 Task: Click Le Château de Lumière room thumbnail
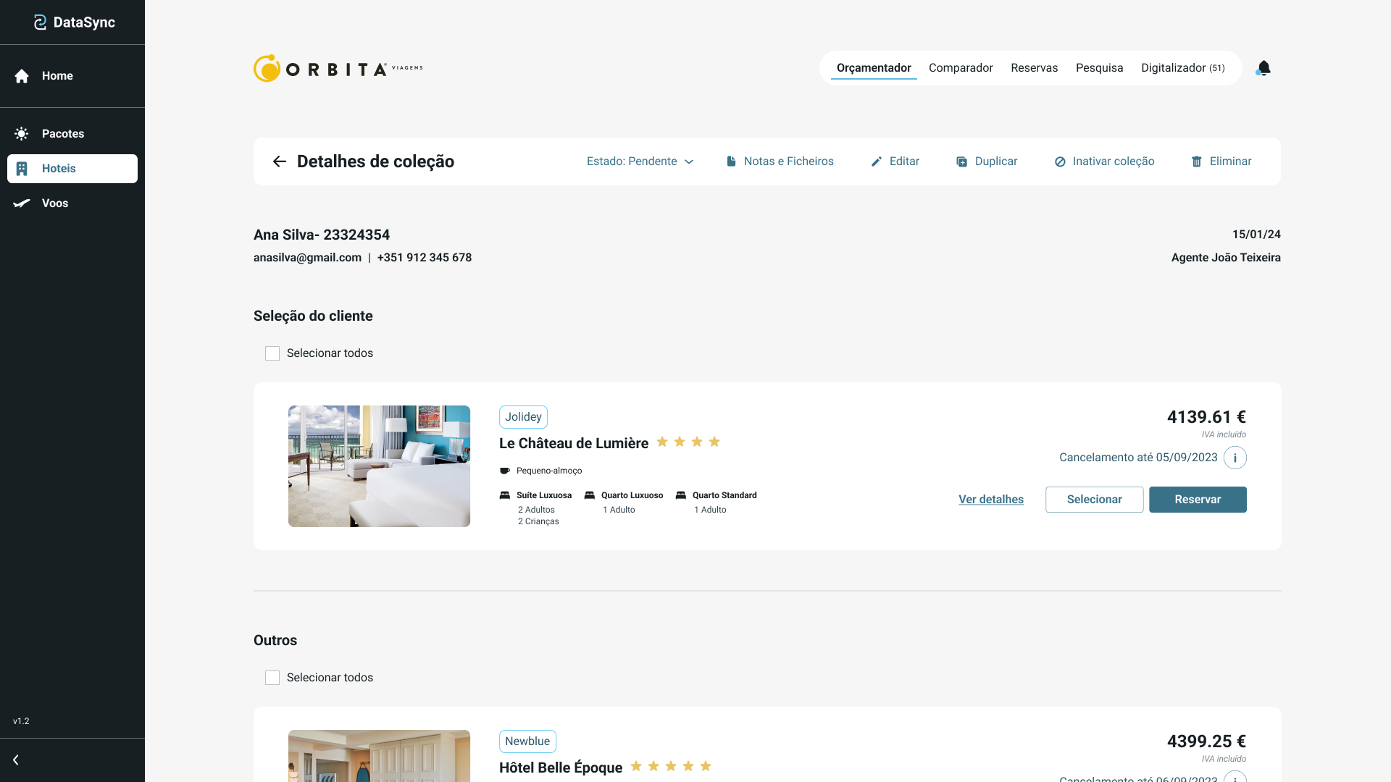[x=379, y=466]
